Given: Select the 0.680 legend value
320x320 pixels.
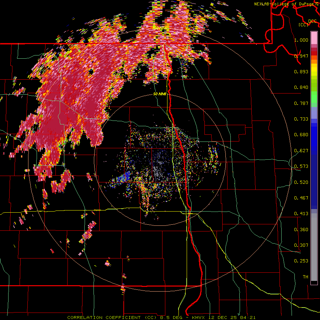Looking at the screenshot, I should [301, 135].
